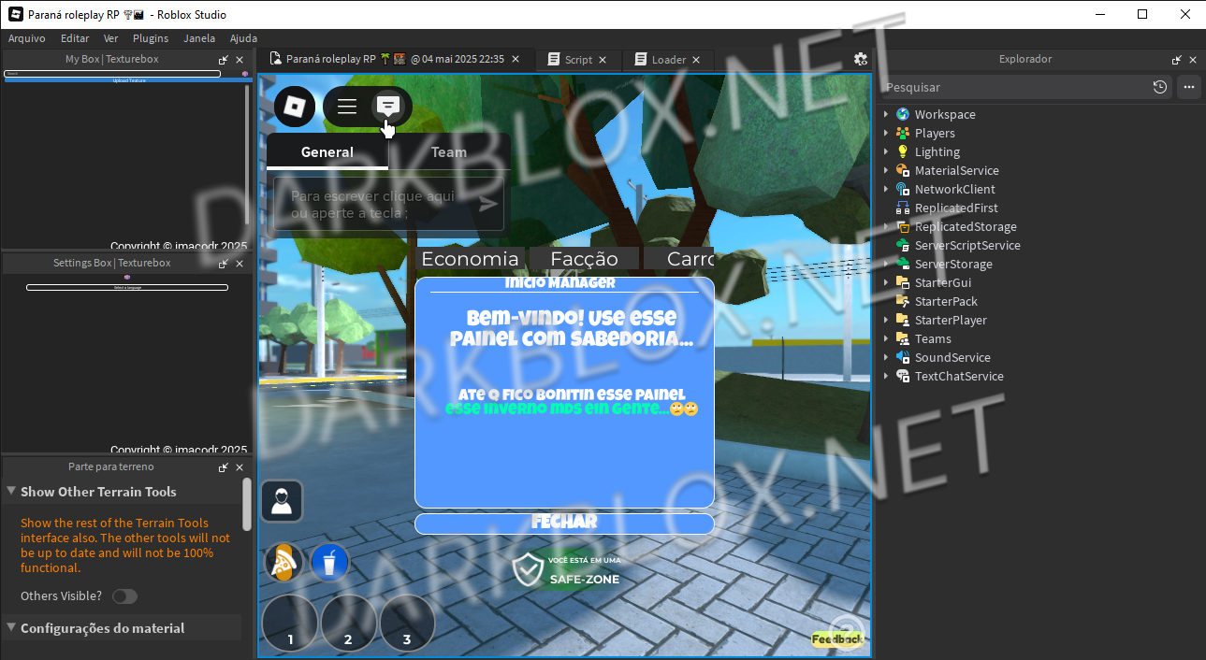Open the Janela menu

(x=199, y=38)
